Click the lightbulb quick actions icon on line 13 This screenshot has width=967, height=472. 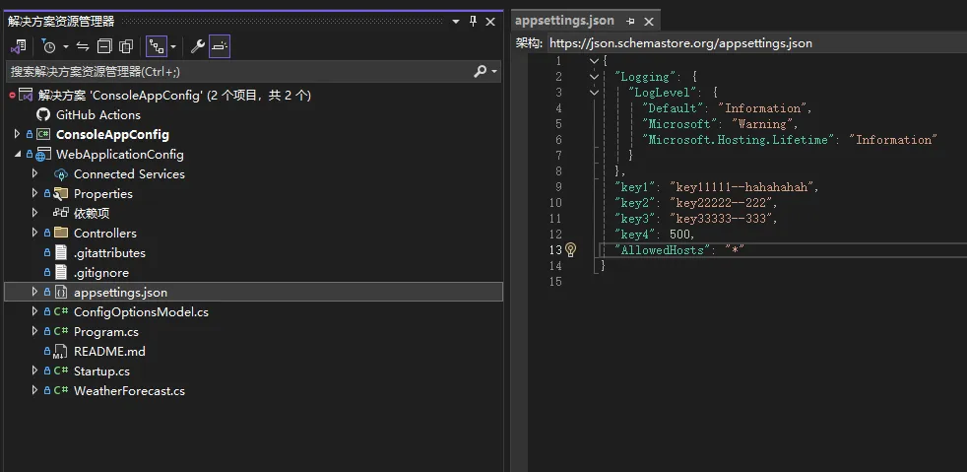click(570, 250)
